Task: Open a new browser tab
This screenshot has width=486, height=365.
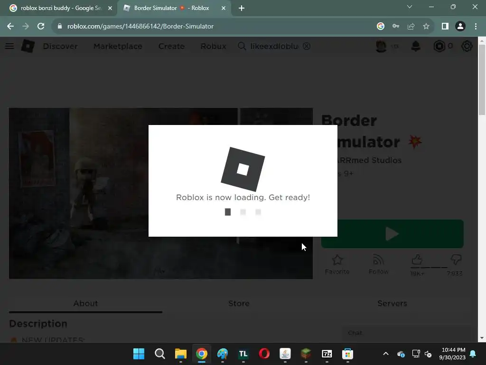Action: click(242, 8)
